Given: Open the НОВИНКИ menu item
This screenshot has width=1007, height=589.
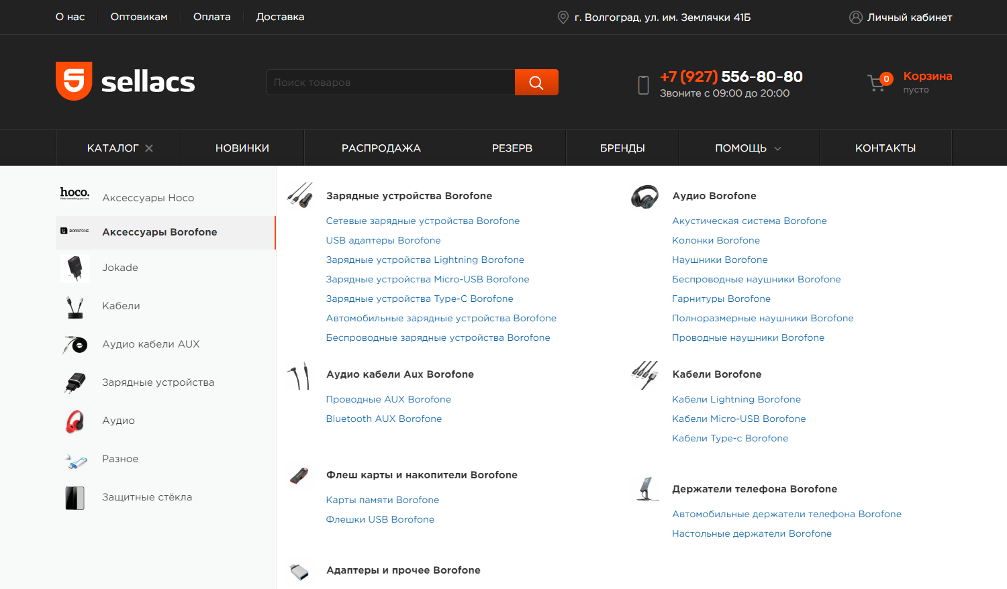Looking at the screenshot, I should click(x=242, y=148).
